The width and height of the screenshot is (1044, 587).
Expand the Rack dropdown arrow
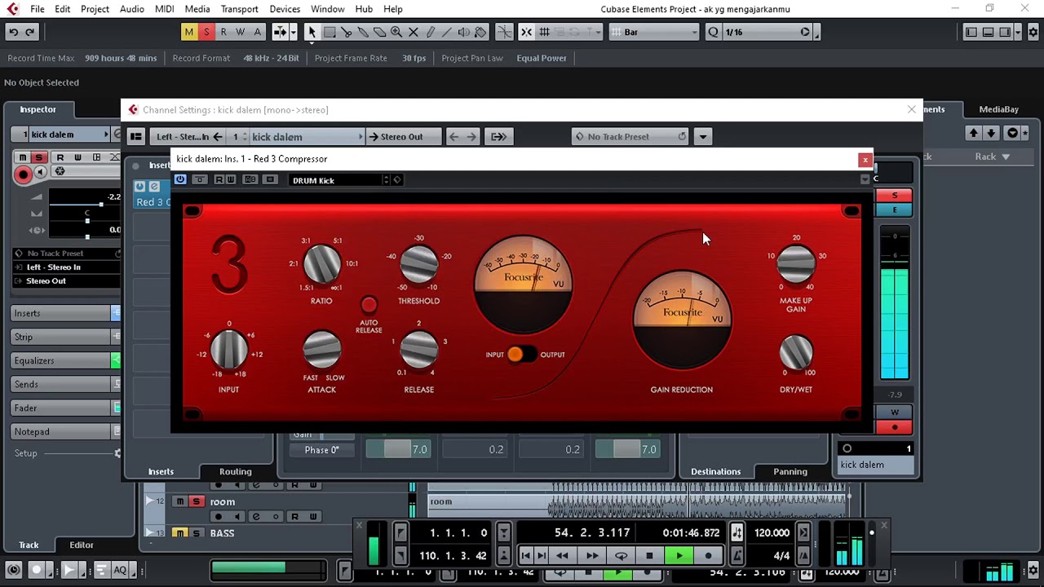click(x=1006, y=157)
